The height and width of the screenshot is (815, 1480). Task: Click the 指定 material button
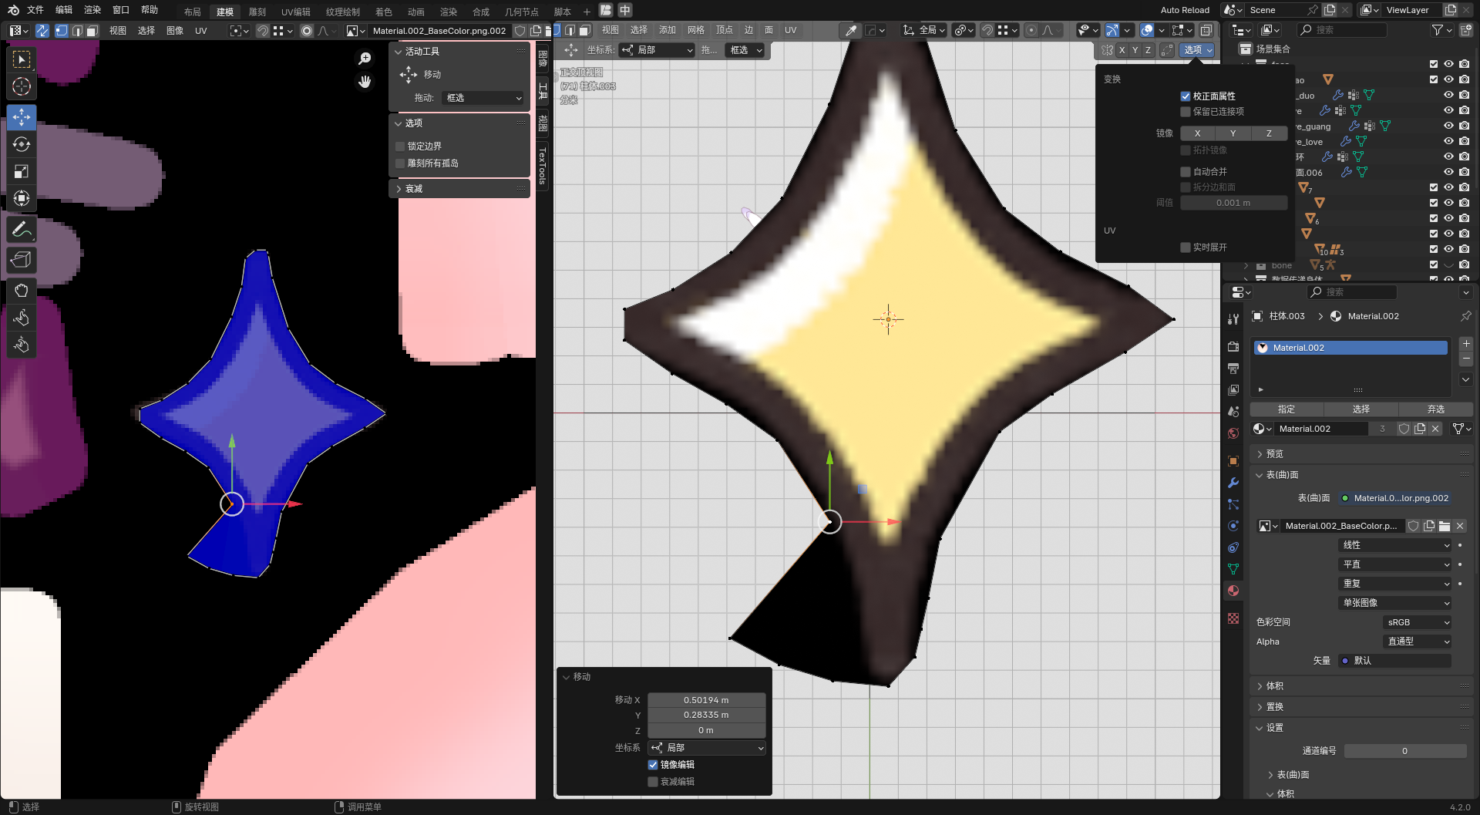pos(1286,409)
